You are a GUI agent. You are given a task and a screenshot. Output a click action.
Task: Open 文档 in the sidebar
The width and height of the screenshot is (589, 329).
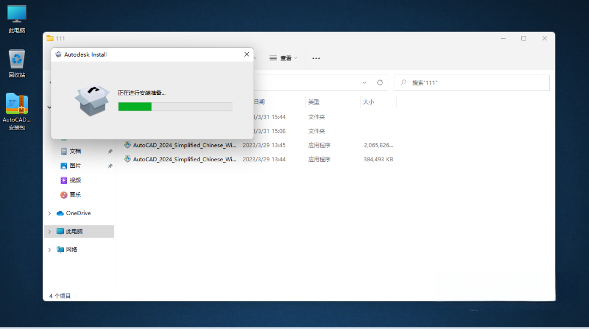pyautogui.click(x=75, y=151)
